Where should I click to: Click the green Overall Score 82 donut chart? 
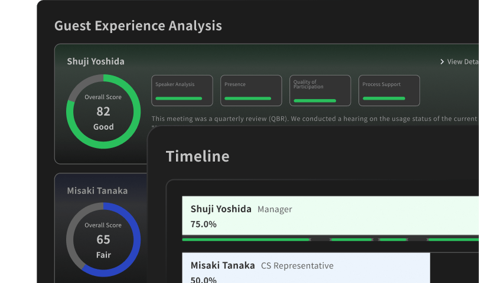pos(103,111)
